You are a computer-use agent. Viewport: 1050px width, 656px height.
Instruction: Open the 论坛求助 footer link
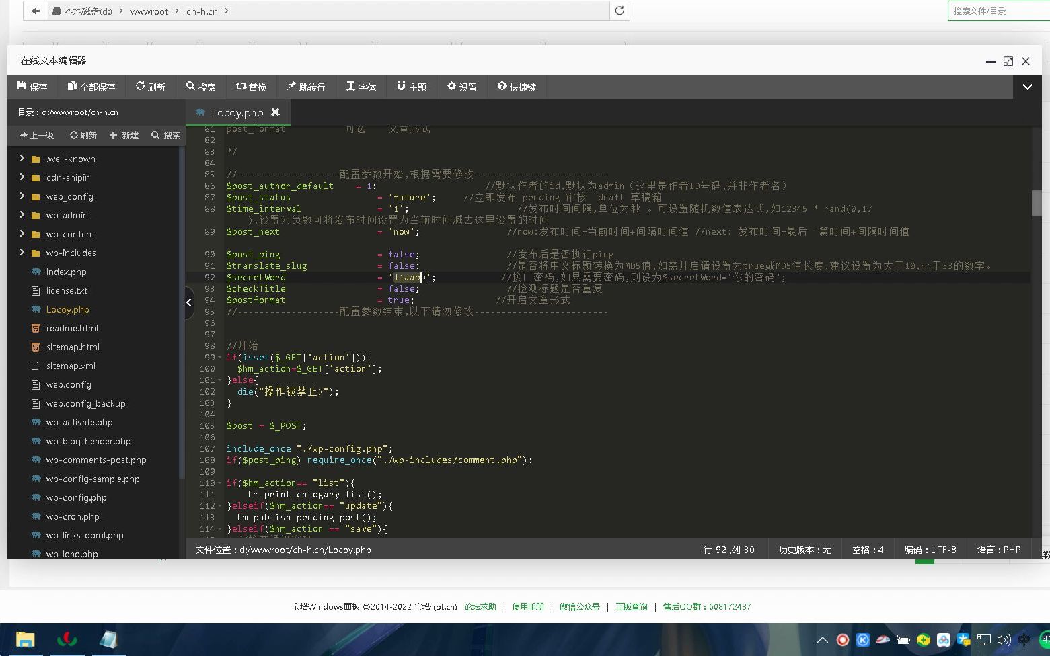tap(480, 606)
